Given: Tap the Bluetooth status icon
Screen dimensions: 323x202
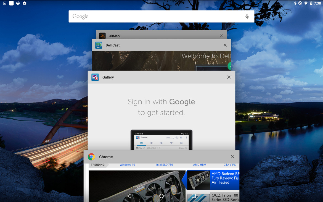Looking at the screenshot, I should (295, 3).
